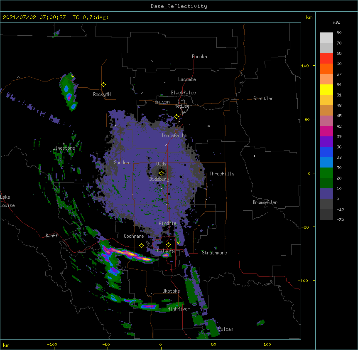This screenshot has width=358, height=350.
Task: Click the legend value 80
Action: (x=339, y=33)
